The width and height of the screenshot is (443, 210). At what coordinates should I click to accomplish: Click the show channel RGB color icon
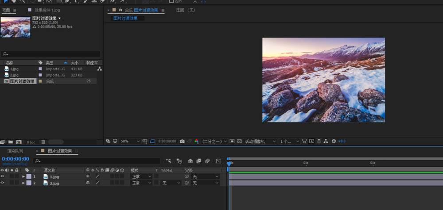tap(196, 141)
